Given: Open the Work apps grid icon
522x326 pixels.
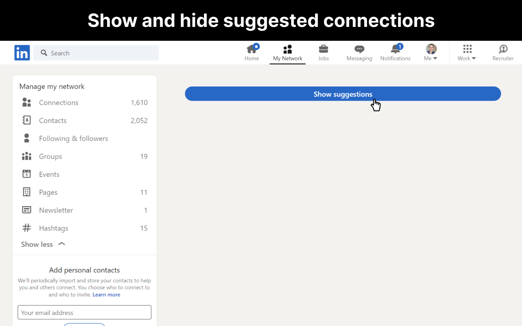Looking at the screenshot, I should [467, 49].
